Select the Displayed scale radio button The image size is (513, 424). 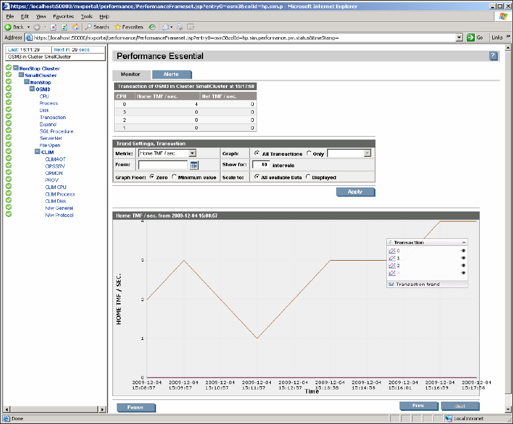point(308,177)
